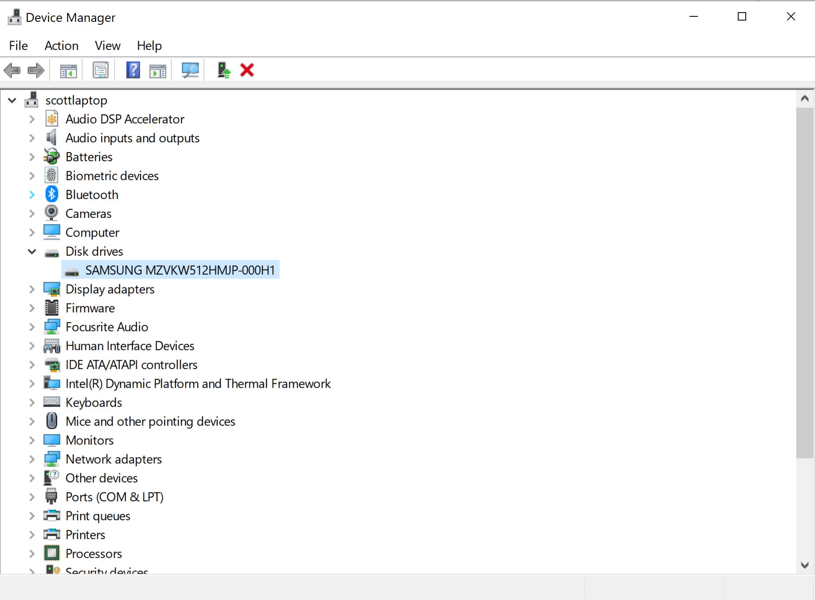This screenshot has width=815, height=600.
Task: Click the Update driver toolbar icon
Action: [223, 70]
